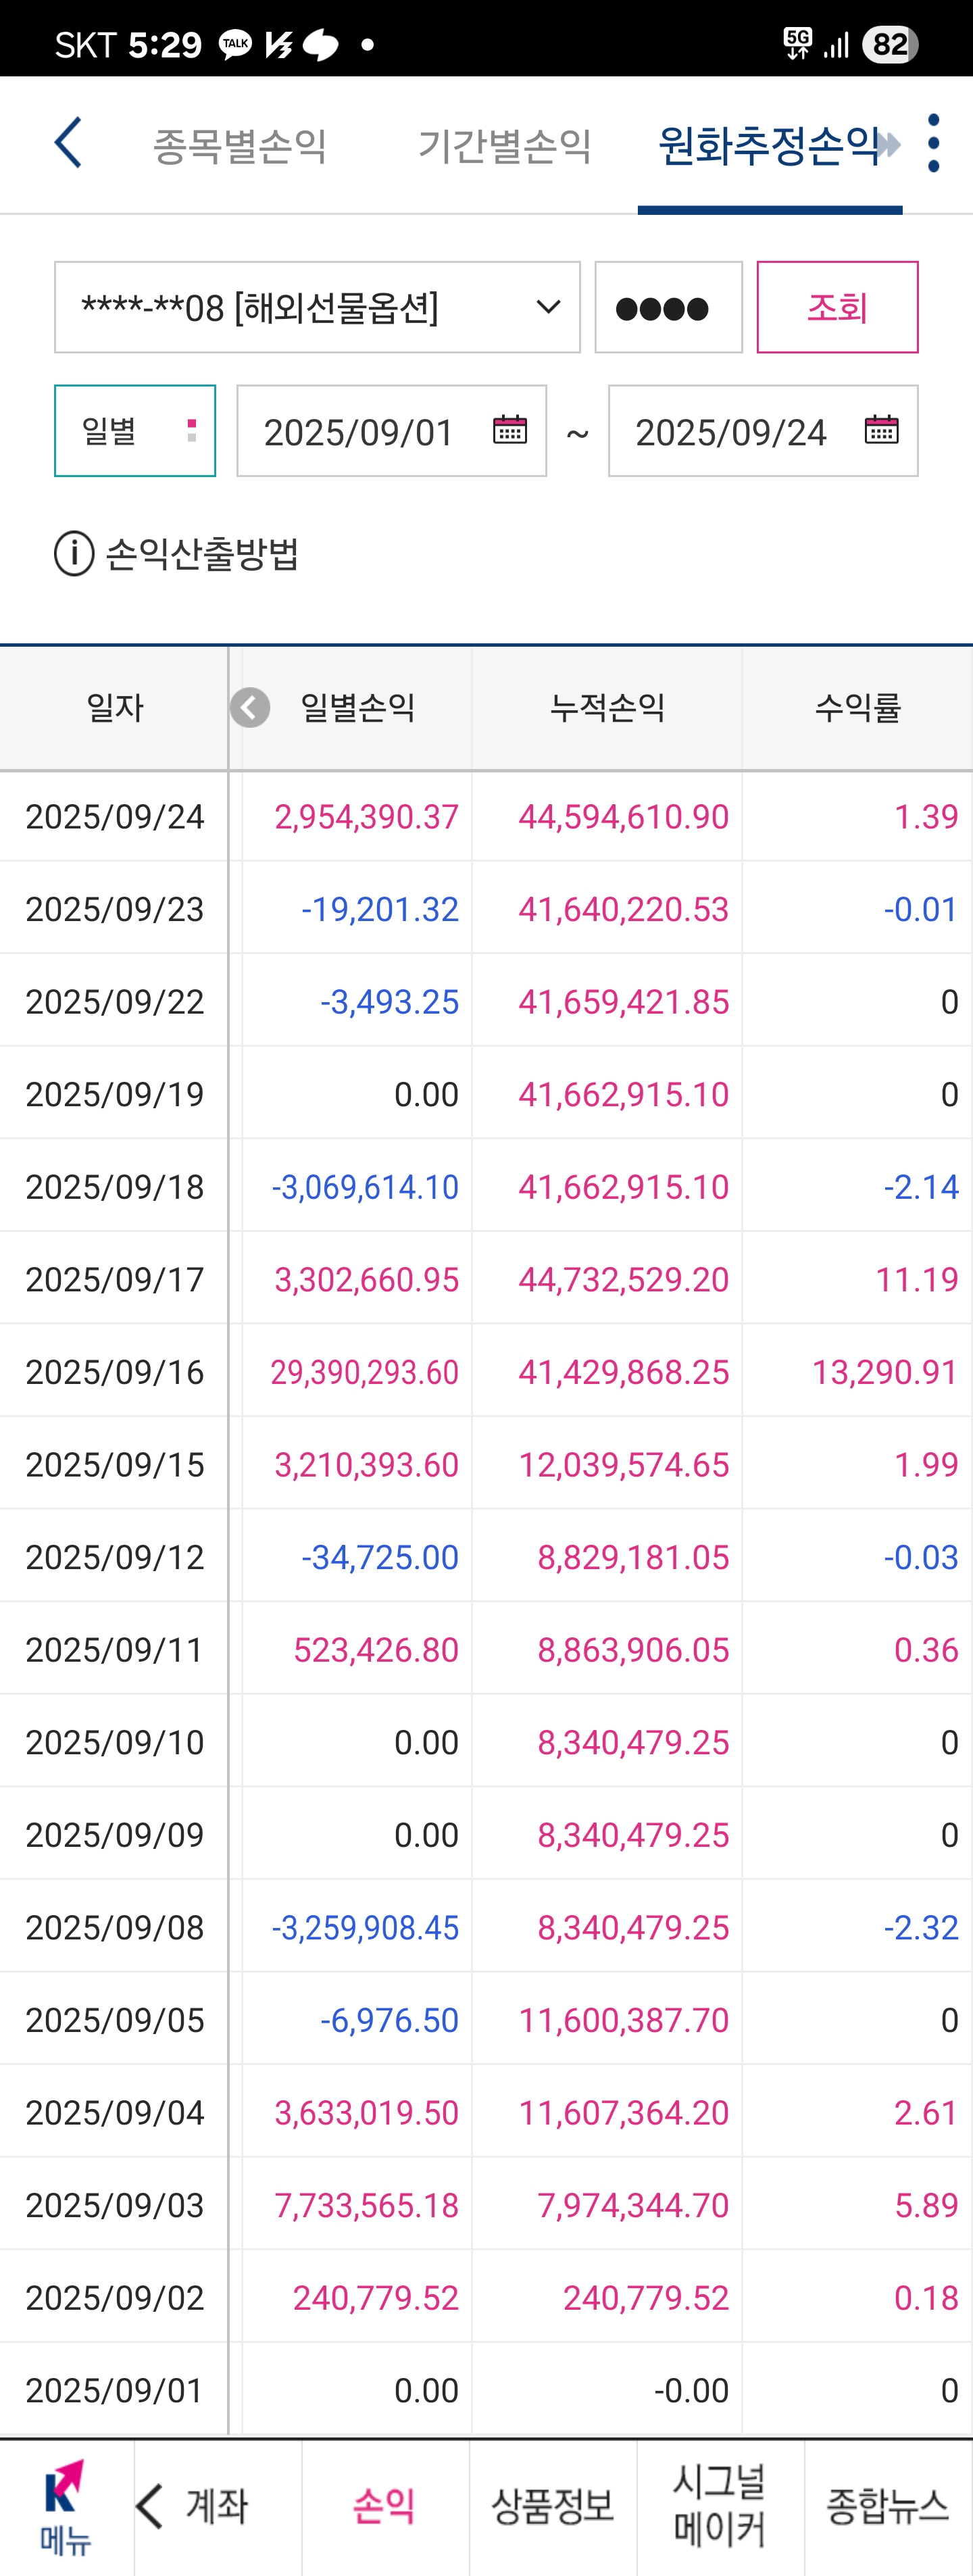Open the three-dot overflow menu
Screen dimensions: 973x2576
point(934,143)
